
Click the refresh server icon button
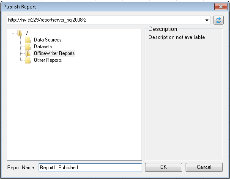pos(219,20)
